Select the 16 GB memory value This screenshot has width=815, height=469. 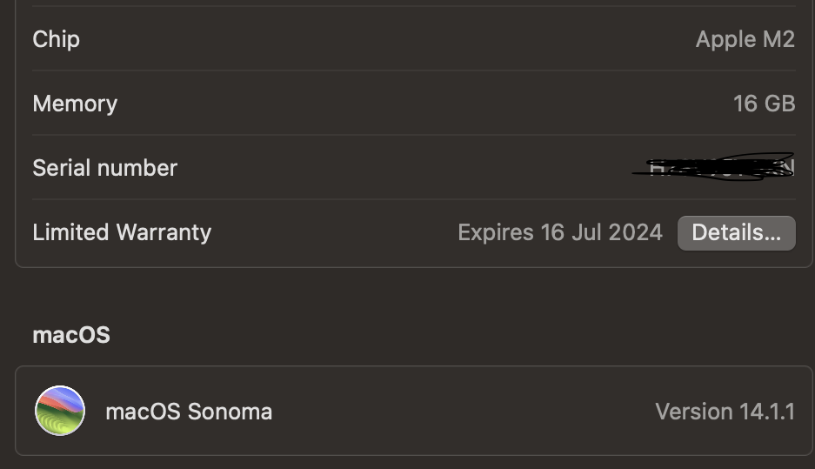tap(764, 104)
